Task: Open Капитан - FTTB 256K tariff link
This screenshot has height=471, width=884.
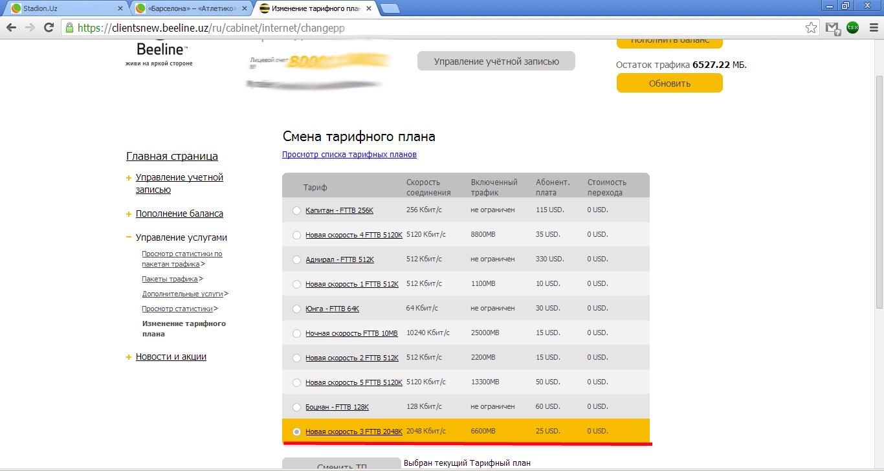Action: coord(339,210)
